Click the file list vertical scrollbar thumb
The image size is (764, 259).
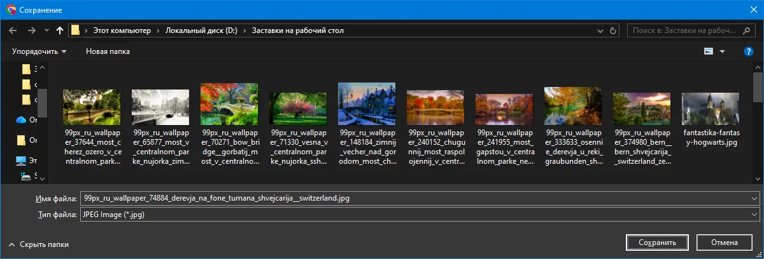pos(758,87)
